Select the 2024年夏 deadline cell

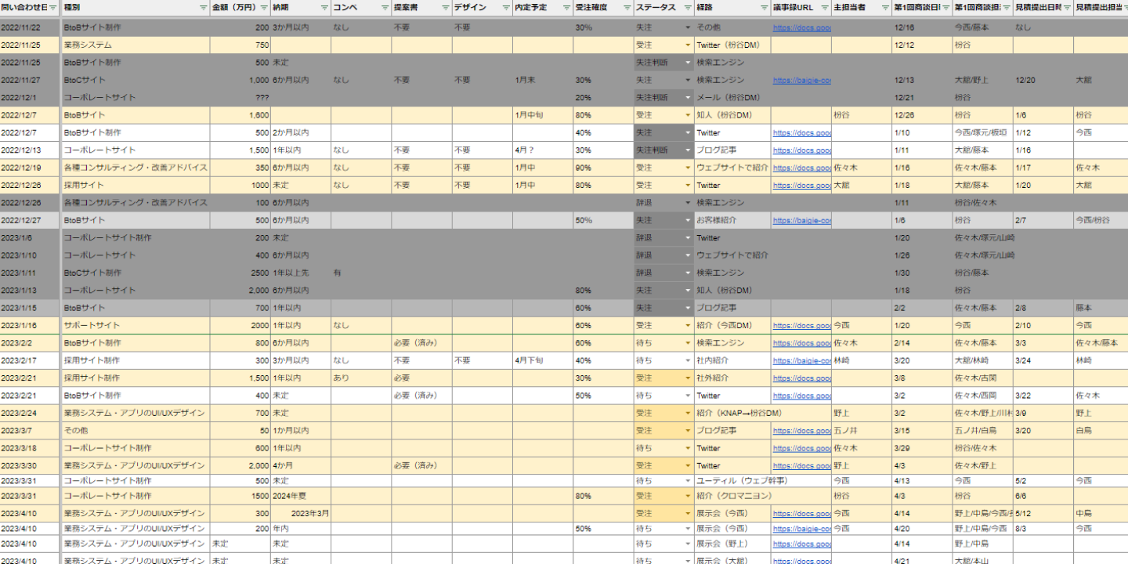300,496
